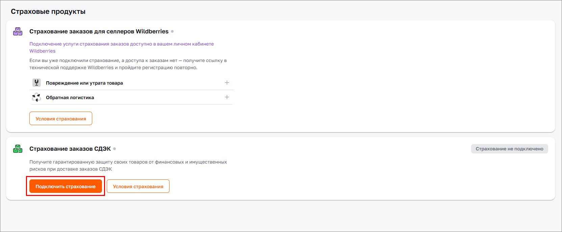562x232 pixels.
Task: Select the Обратная логистика row label
Action: 70,97
